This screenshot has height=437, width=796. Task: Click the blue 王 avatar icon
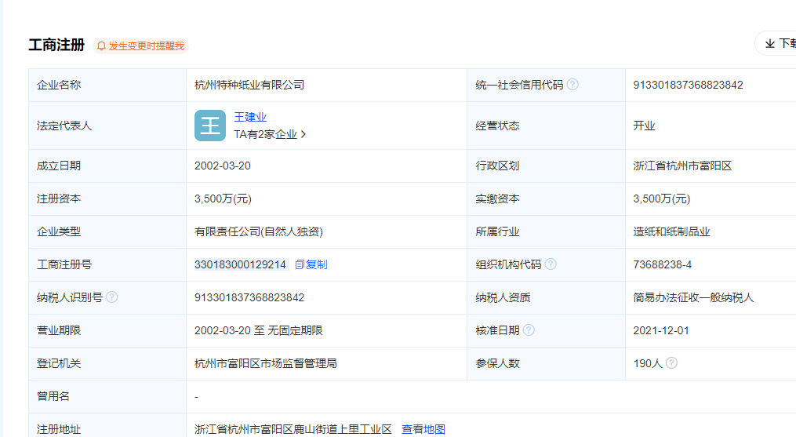tap(210, 126)
